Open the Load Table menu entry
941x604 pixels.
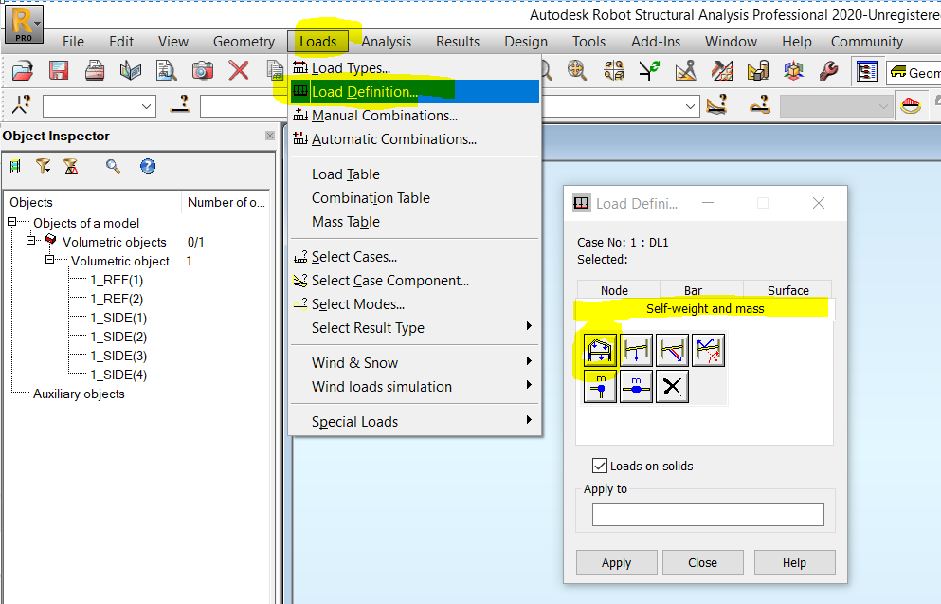[415, 174]
